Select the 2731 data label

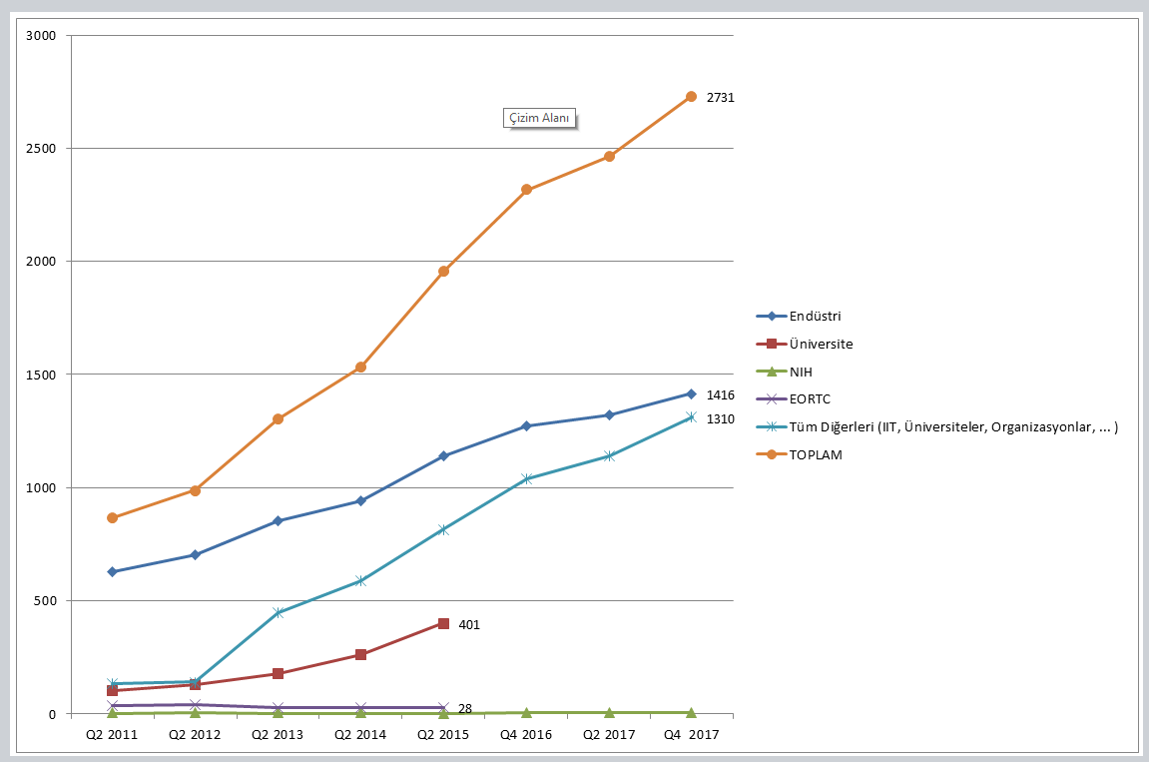pos(720,98)
